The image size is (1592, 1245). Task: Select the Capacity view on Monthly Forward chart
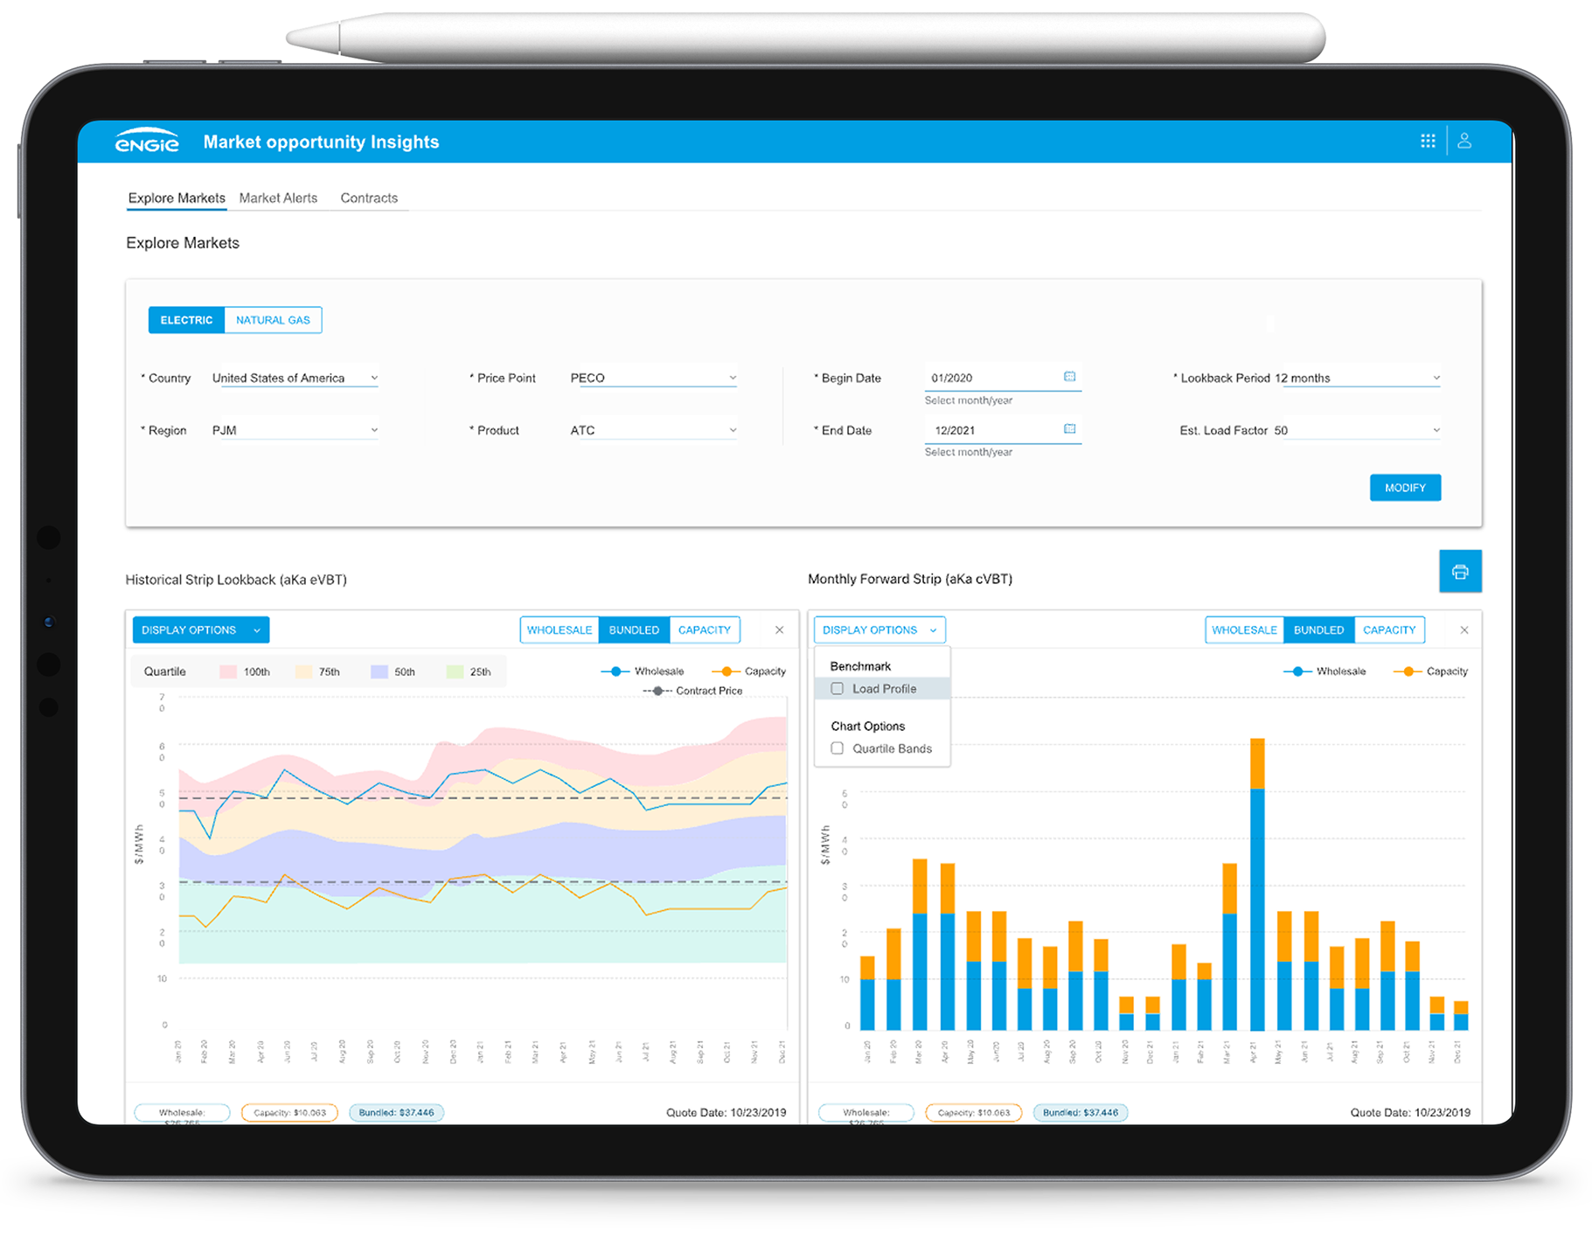coord(1389,629)
